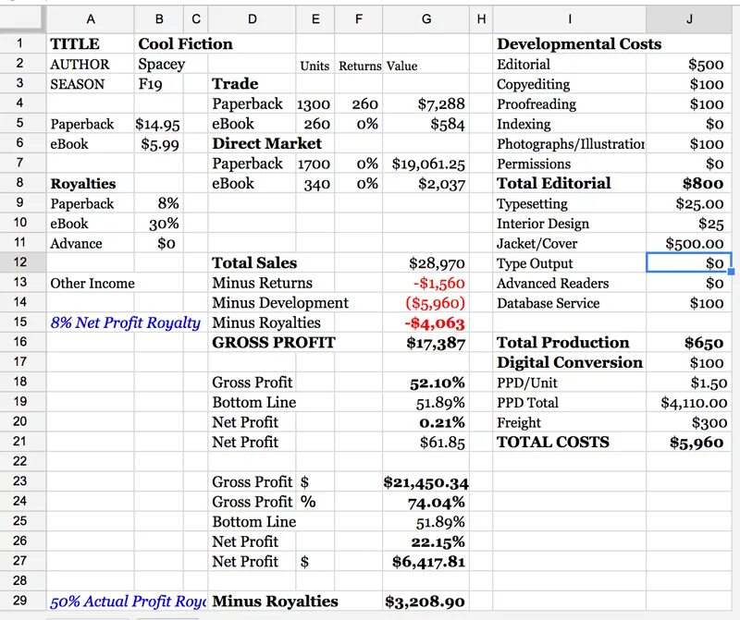Click direct eBook units 340
Image resolution: width=740 pixels, height=620 pixels.
[315, 183]
